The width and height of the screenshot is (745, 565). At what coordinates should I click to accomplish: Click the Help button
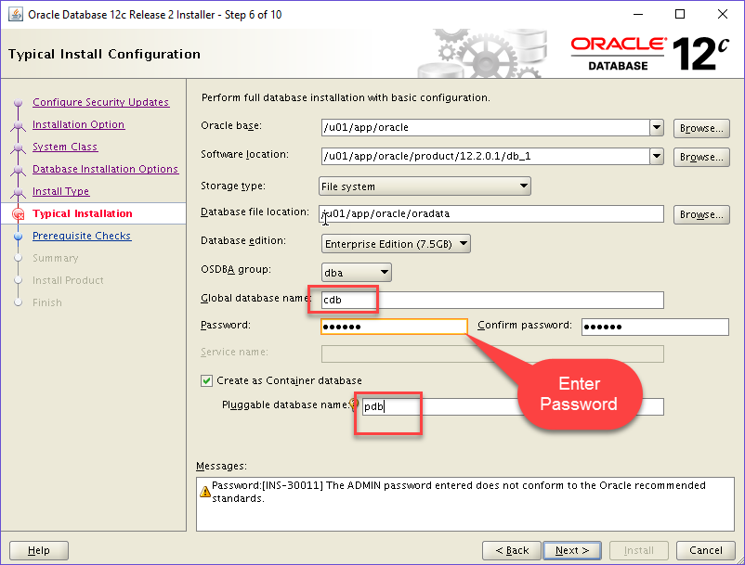click(x=39, y=550)
